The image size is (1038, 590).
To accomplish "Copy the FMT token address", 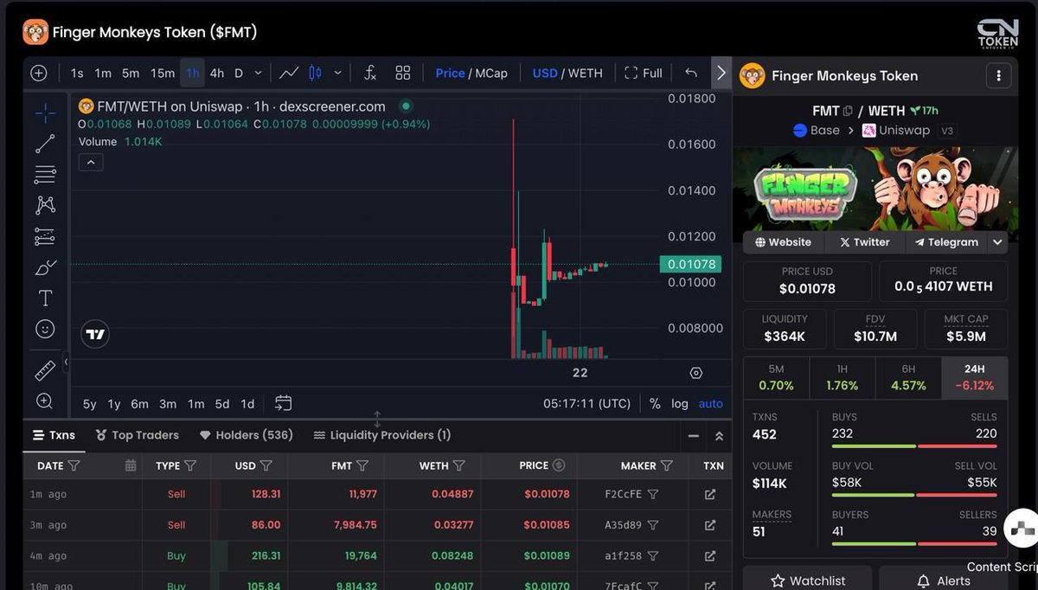I will (x=848, y=111).
